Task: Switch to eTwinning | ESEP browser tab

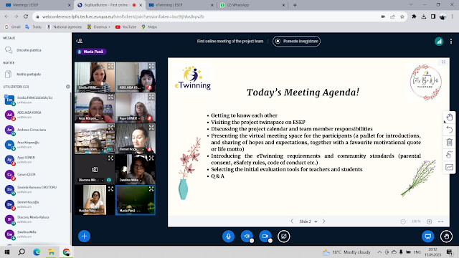Action: (x=181, y=5)
